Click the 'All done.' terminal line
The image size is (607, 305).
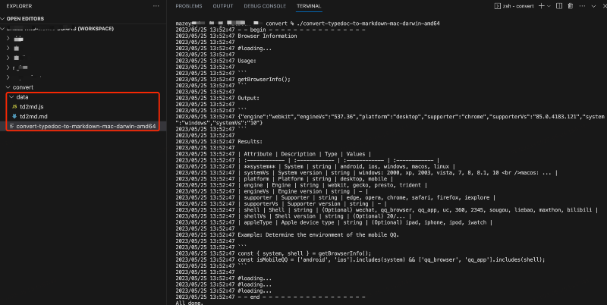coord(189,303)
